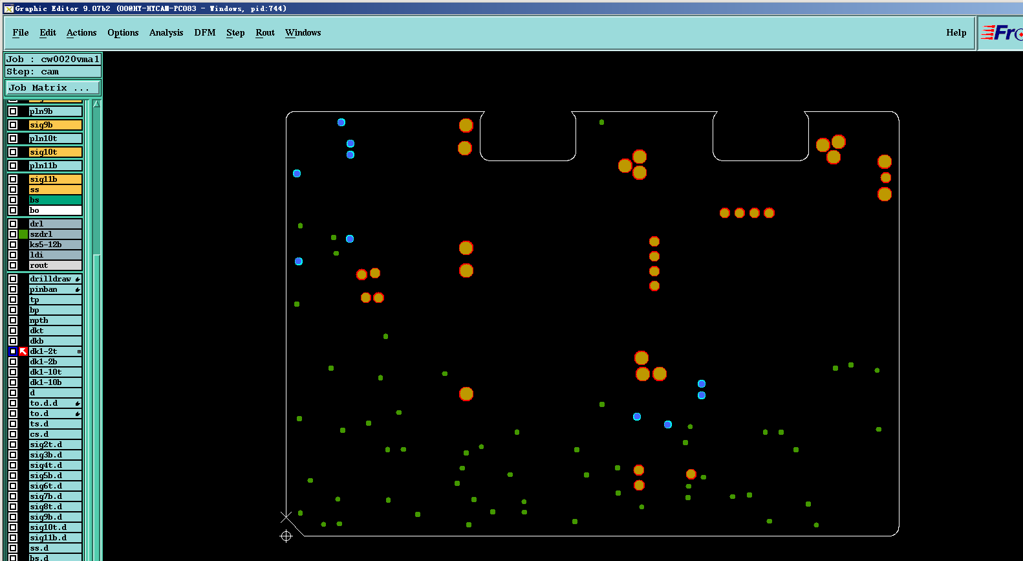Image resolution: width=1023 pixels, height=561 pixels.
Task: Click red arrow icon on dk1-2t layer
Action: pyautogui.click(x=23, y=351)
